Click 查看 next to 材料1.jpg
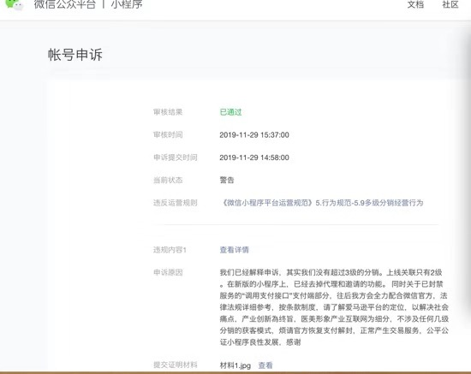 [x=265, y=365]
